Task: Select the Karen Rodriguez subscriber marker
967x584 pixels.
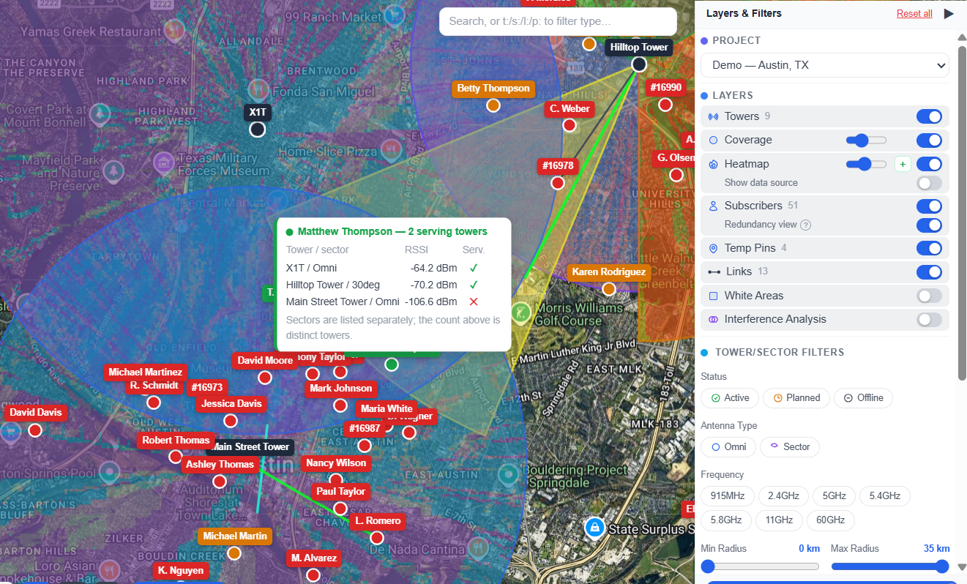Action: pyautogui.click(x=609, y=289)
